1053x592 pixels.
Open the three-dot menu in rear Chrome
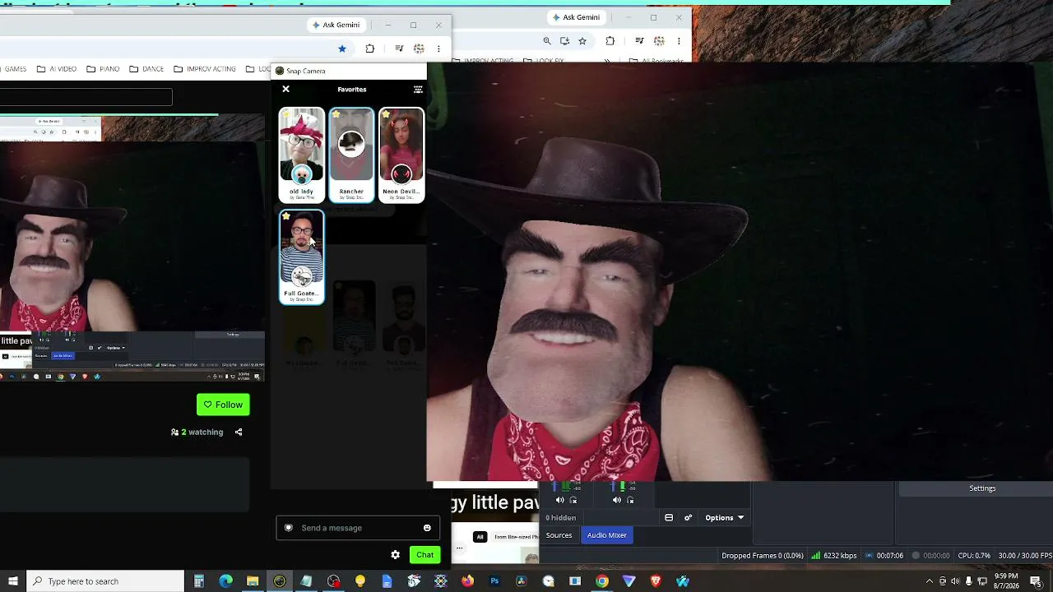click(x=679, y=41)
